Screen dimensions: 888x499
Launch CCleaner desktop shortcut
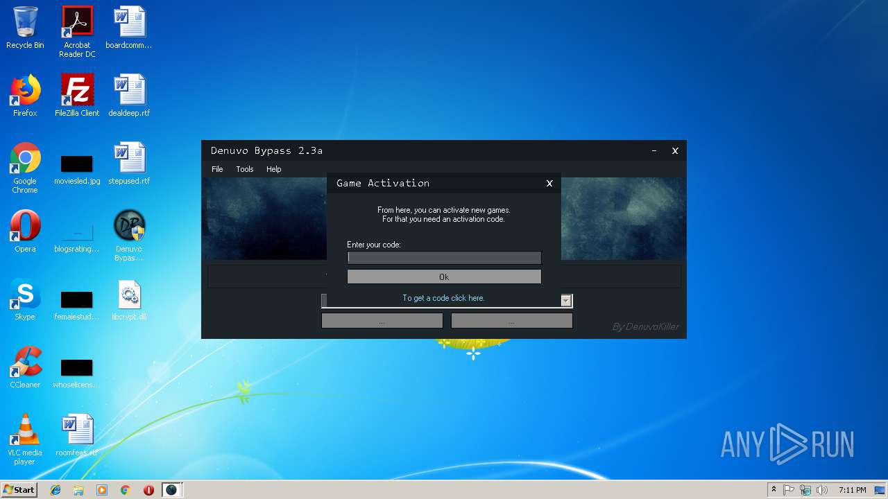pyautogui.click(x=25, y=367)
